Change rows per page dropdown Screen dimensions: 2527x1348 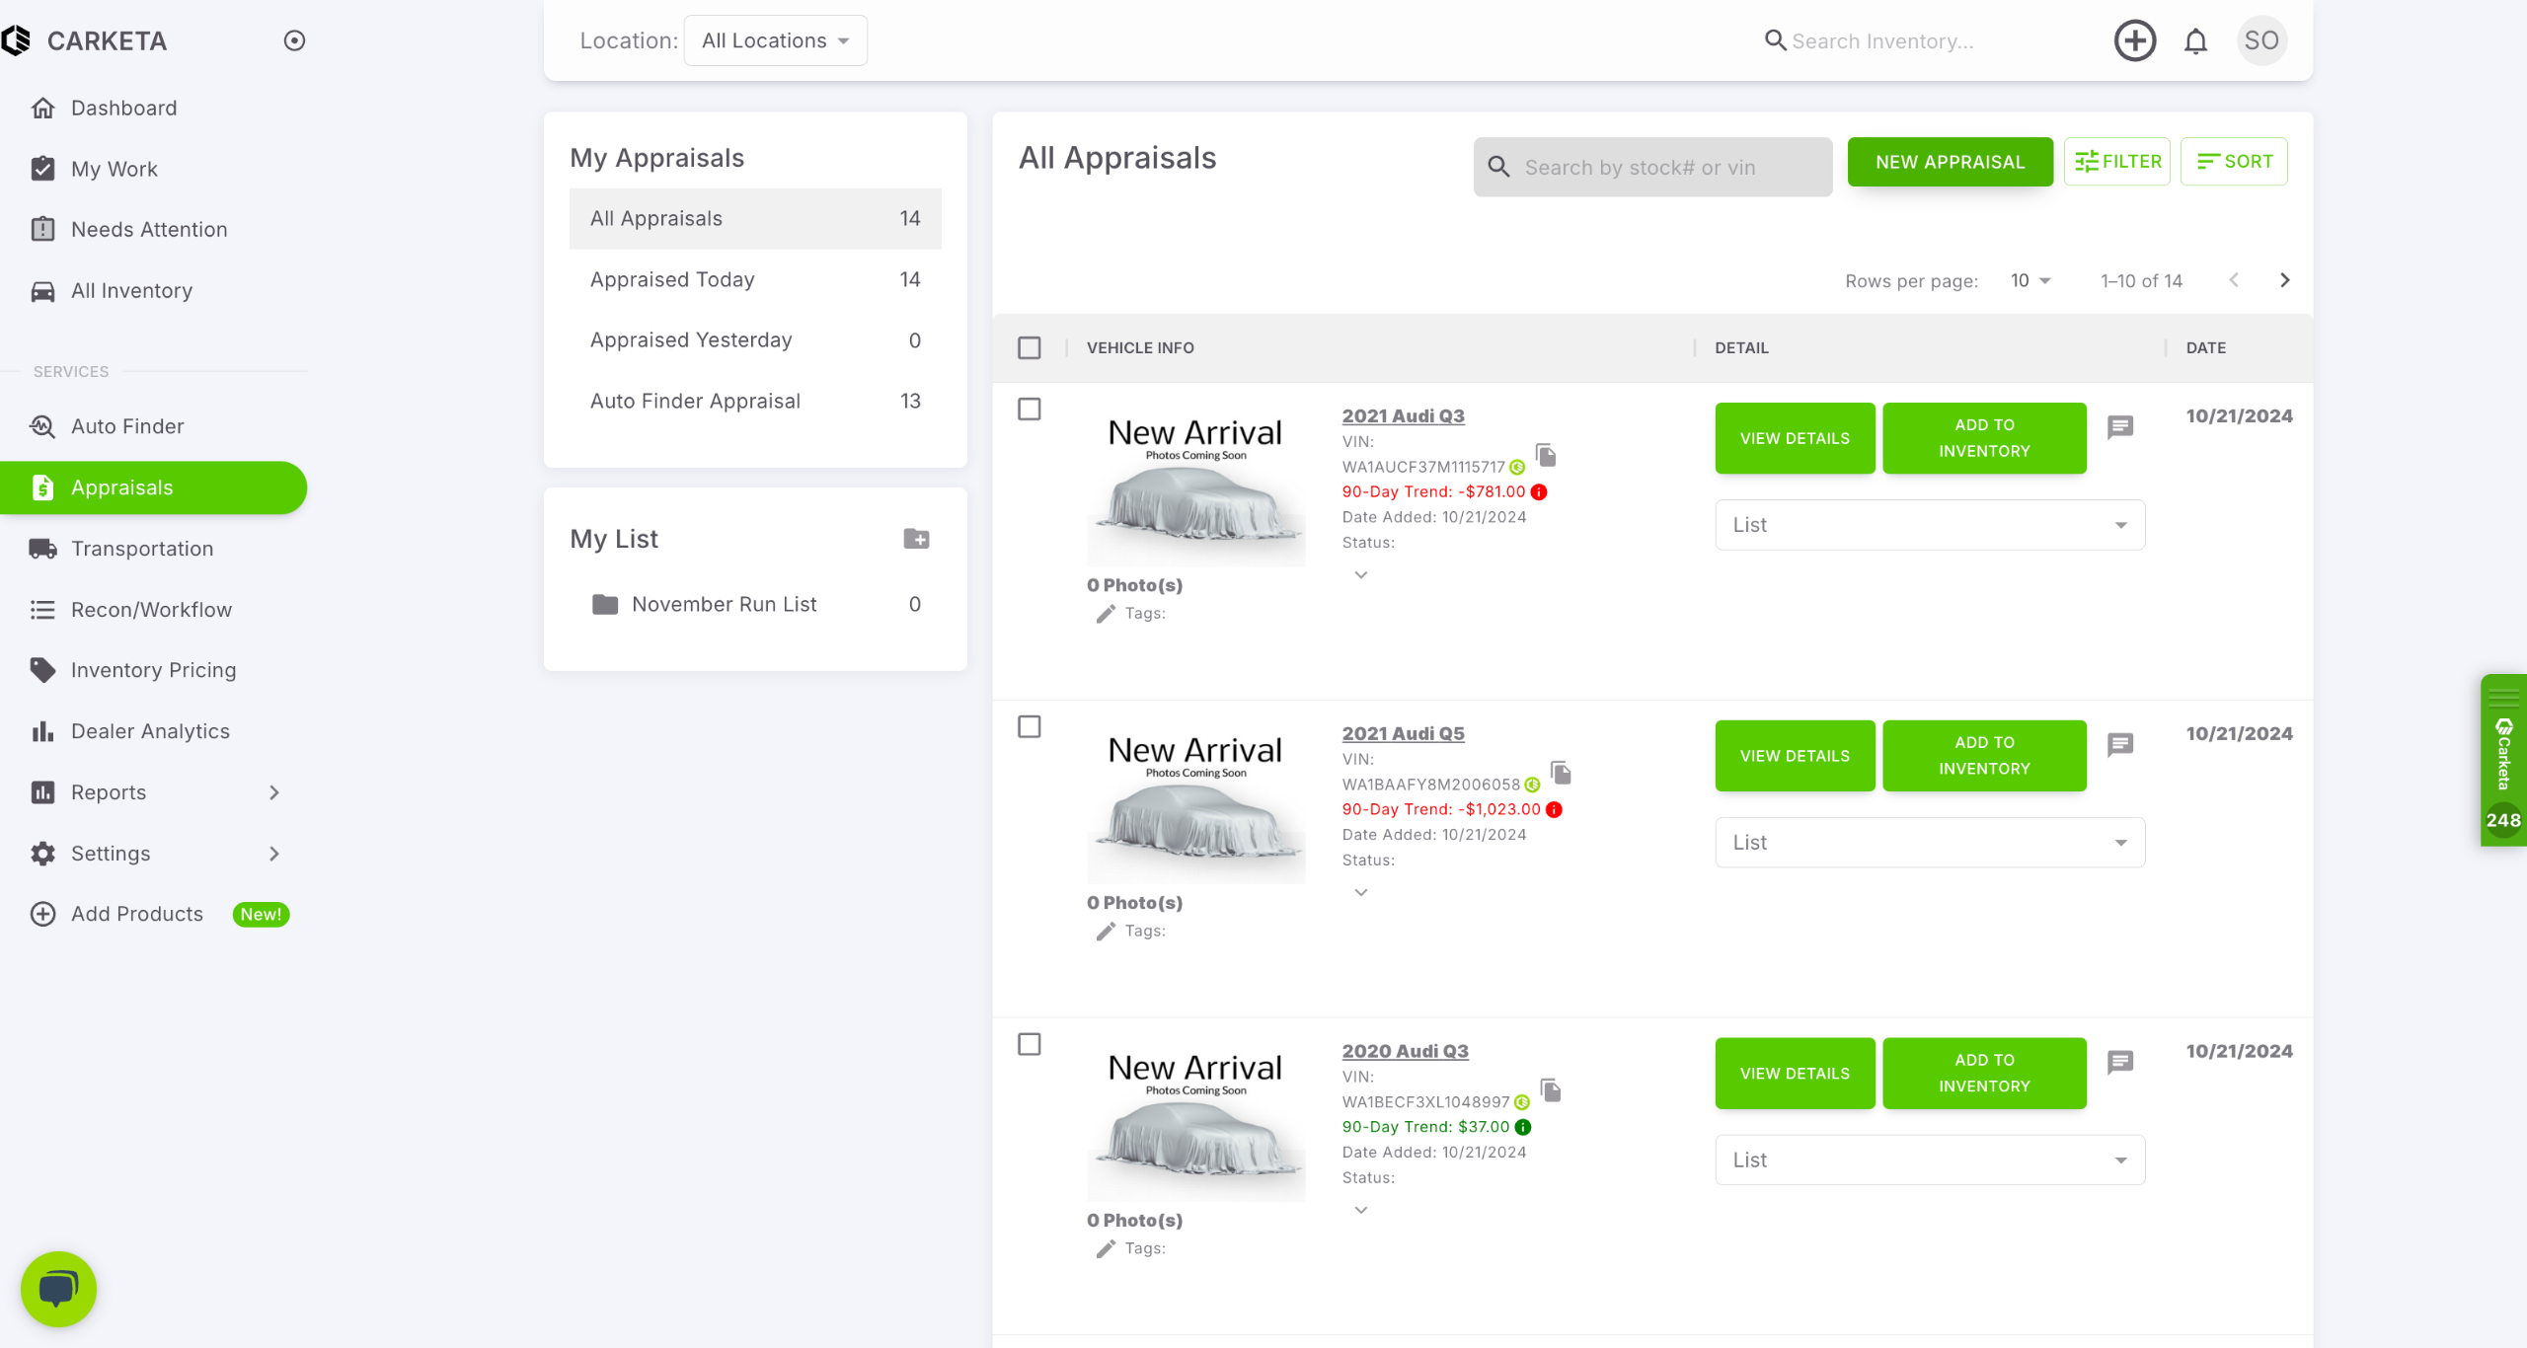[x=2030, y=281]
